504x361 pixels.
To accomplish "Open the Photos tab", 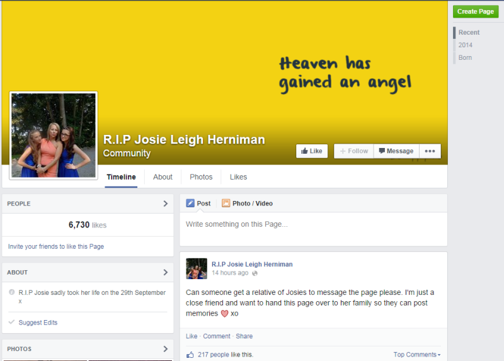I will pos(201,177).
